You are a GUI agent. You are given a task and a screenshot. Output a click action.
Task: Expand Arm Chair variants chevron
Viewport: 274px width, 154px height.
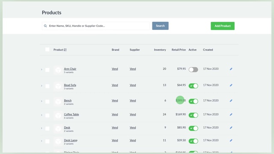42,69
